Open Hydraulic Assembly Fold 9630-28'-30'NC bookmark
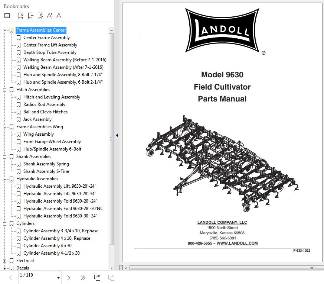324x284 pixels. (63, 209)
